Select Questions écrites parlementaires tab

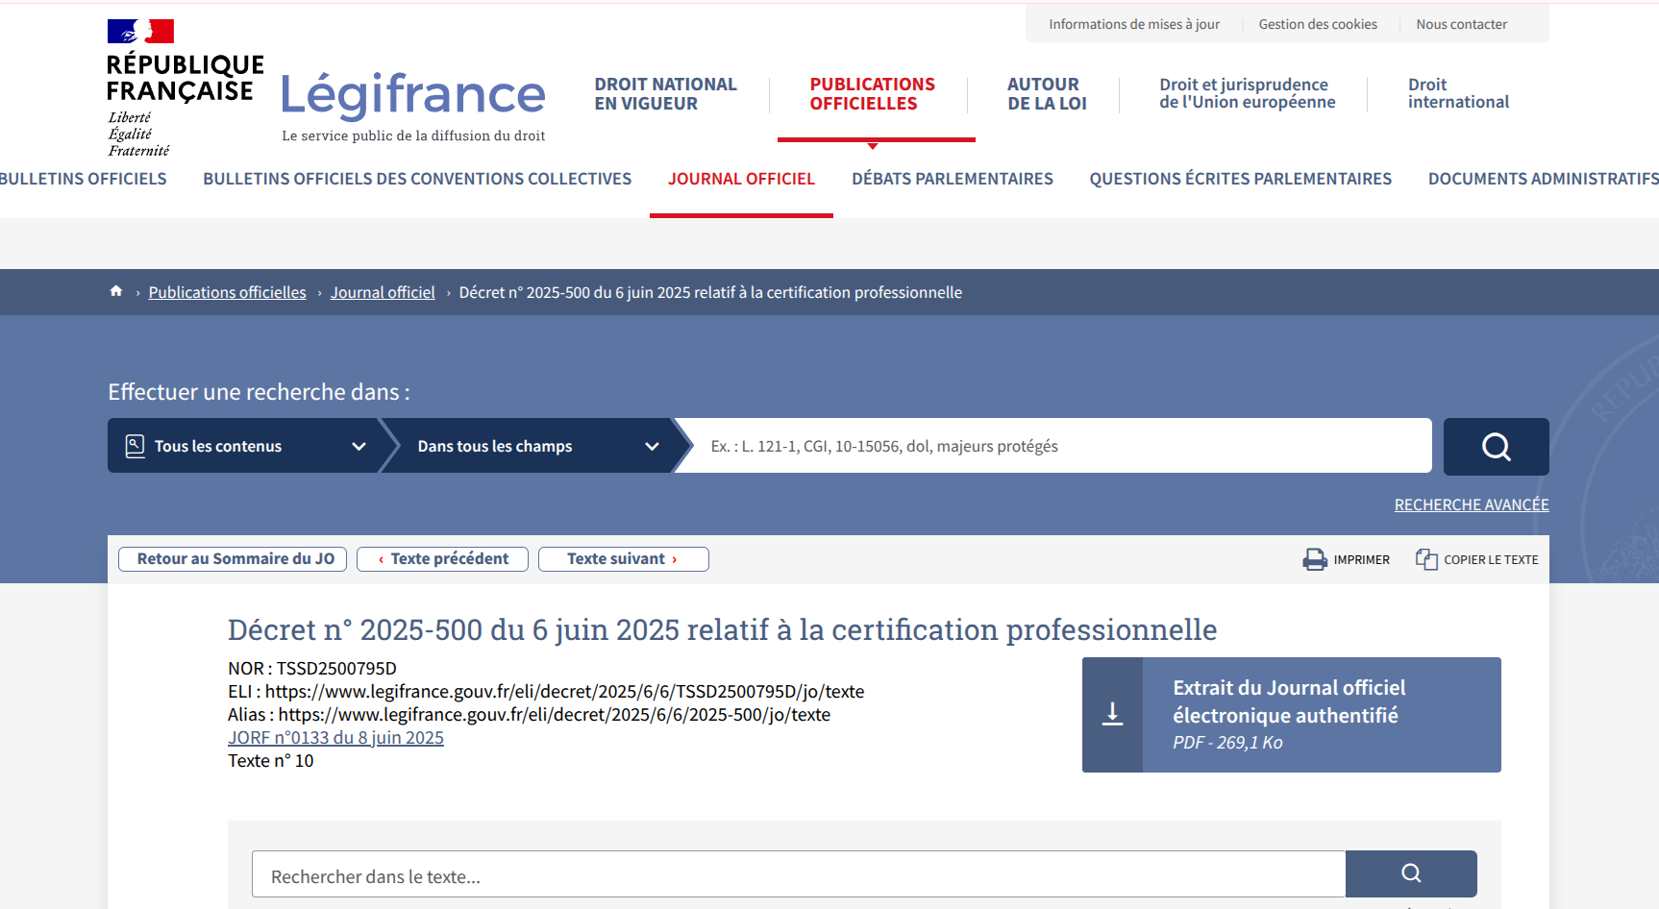(x=1240, y=179)
